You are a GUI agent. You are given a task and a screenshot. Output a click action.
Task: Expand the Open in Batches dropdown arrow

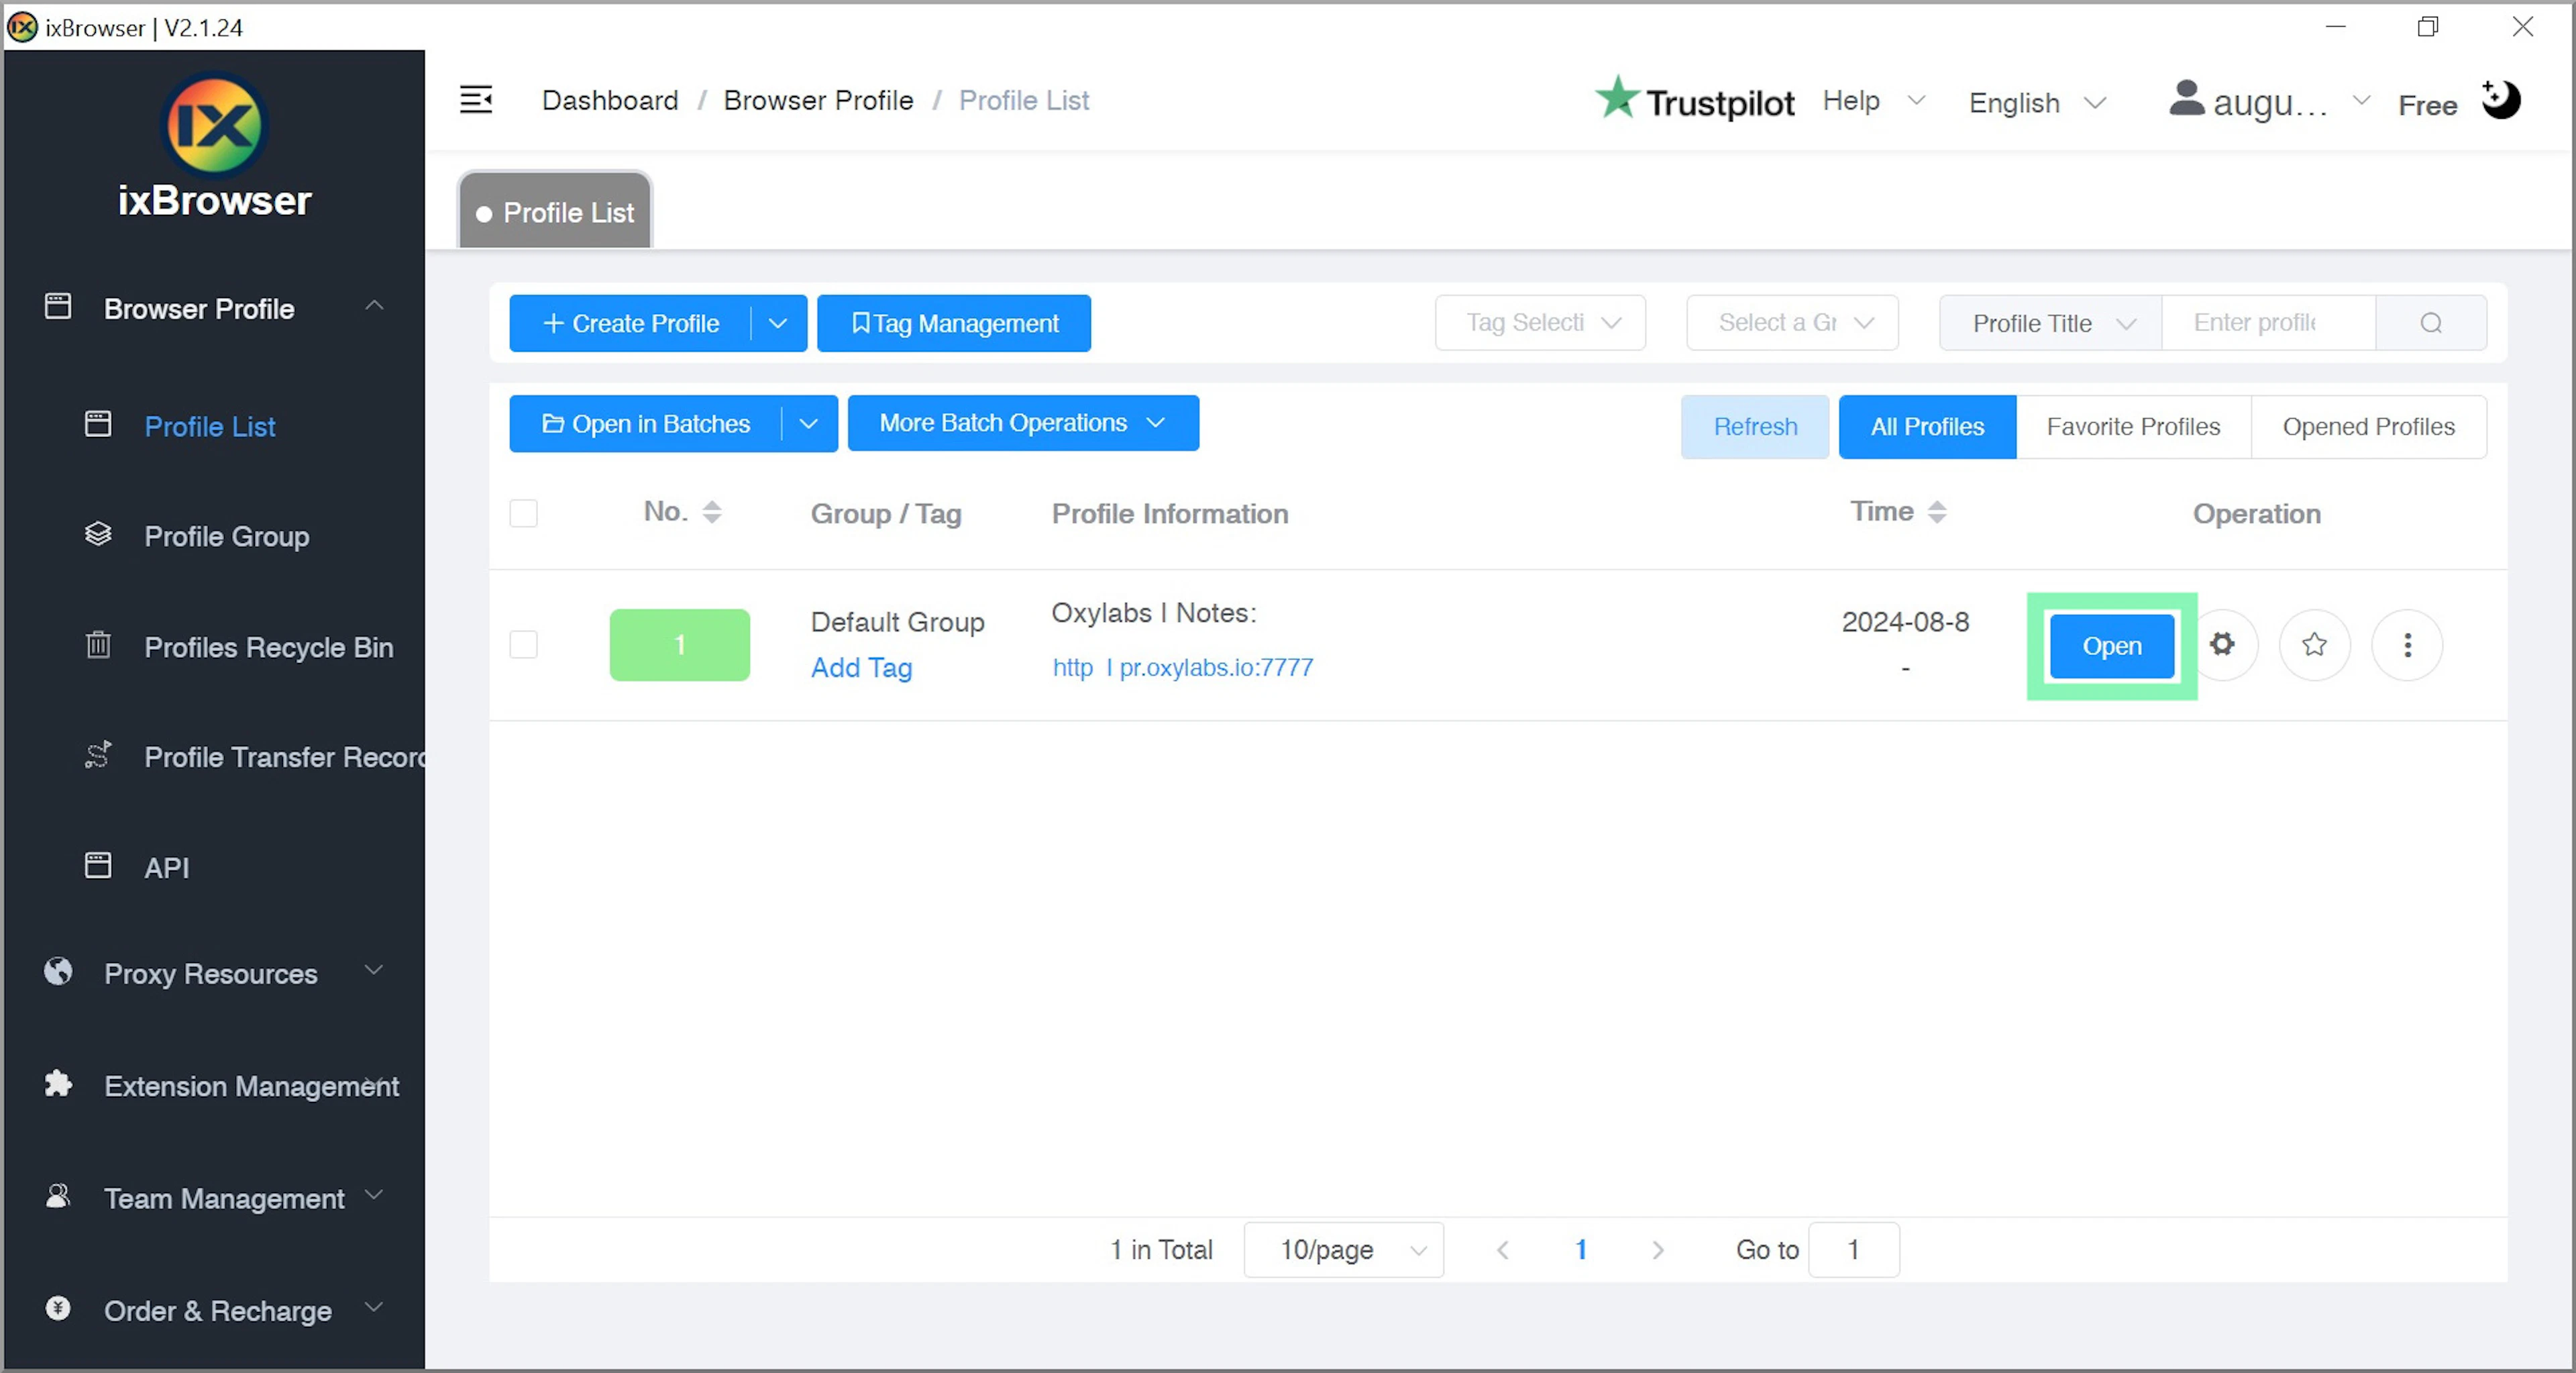[809, 424]
